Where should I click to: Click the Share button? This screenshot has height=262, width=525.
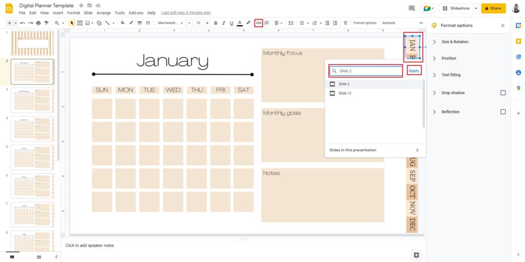[x=493, y=8]
